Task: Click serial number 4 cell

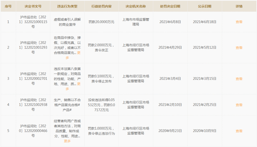Action: pos(8,105)
